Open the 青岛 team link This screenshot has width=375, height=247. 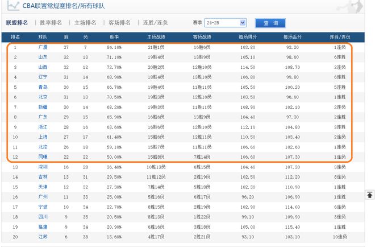43,87
